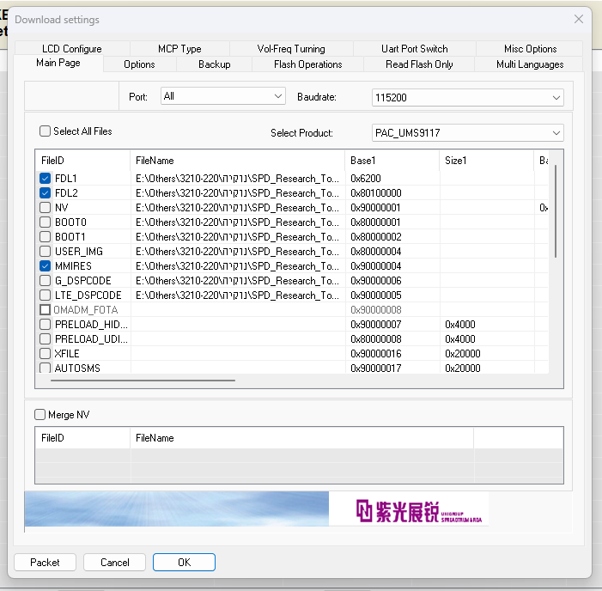
Task: Expand the Select Product dropdown PAC_UMS9117
Action: click(x=468, y=133)
